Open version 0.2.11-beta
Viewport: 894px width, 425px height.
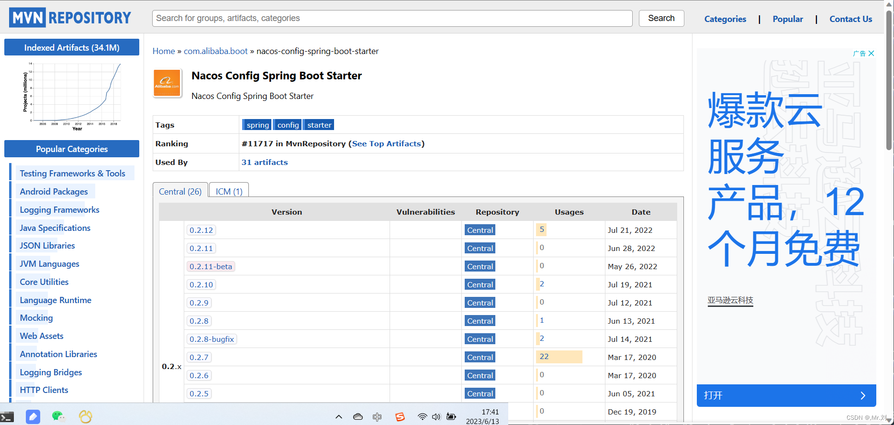tap(211, 266)
